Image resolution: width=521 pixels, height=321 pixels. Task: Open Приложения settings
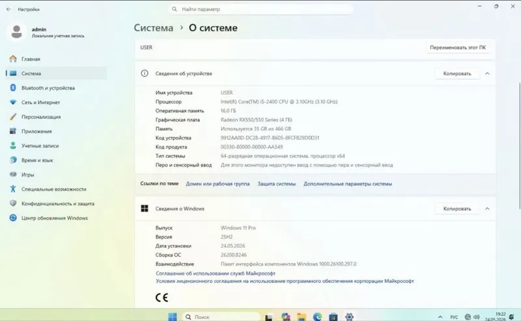point(56,132)
